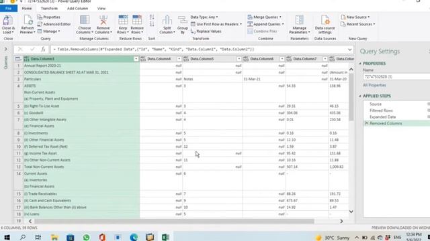Viewport: 430px width, 241px height.
Task: Click the fx formula icon
Action: point(43,49)
